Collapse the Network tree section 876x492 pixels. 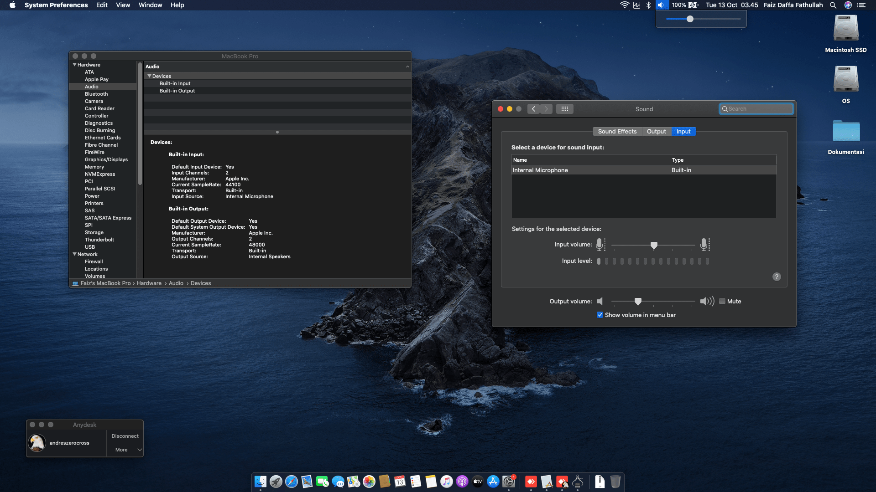pos(74,254)
